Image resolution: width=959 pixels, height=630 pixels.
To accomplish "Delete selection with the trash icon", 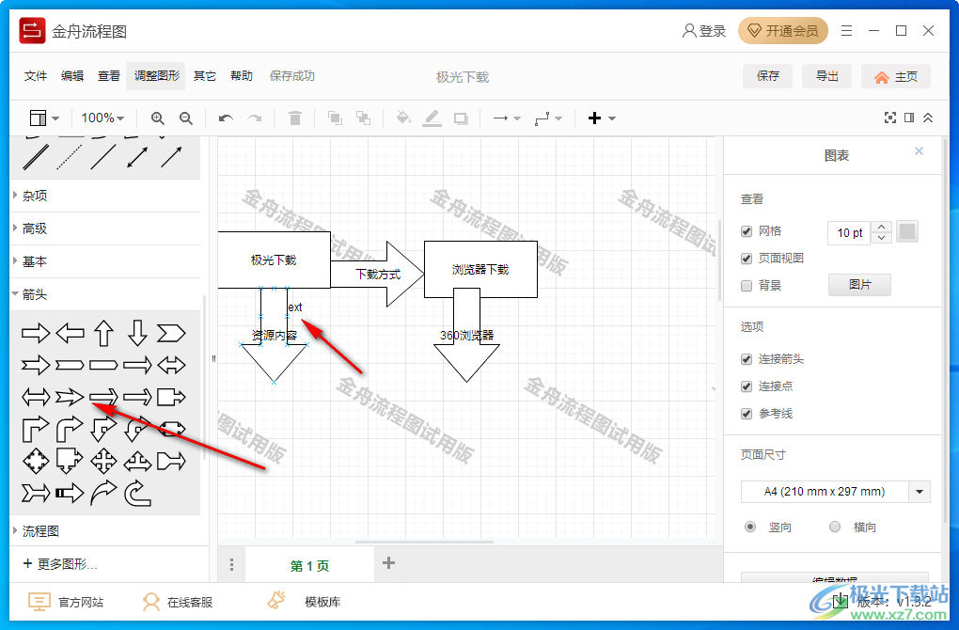I will click(295, 118).
